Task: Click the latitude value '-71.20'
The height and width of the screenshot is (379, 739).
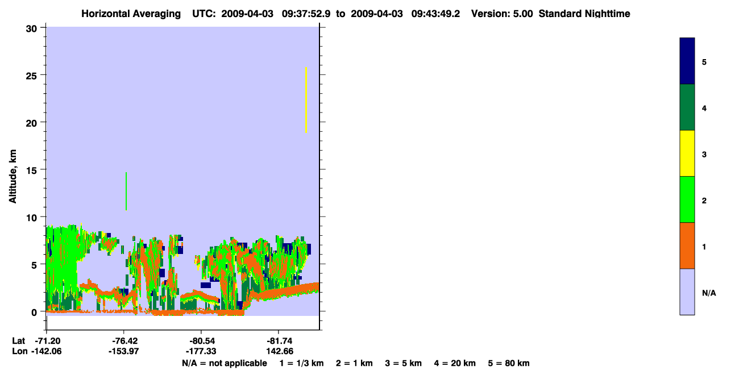Action: click(47, 341)
